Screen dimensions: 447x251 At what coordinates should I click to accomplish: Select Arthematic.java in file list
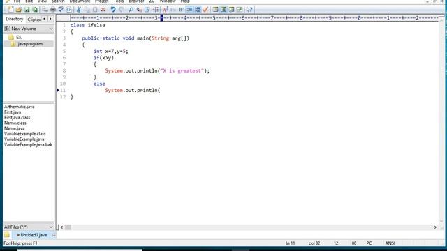(x=20, y=107)
